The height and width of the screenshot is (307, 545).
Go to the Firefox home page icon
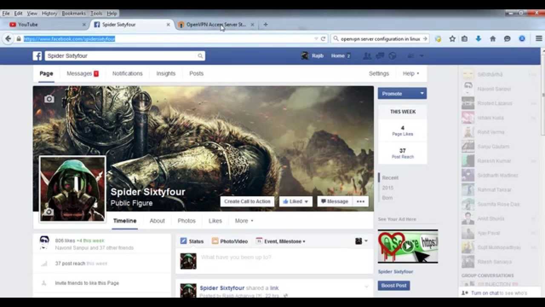pyautogui.click(x=493, y=39)
